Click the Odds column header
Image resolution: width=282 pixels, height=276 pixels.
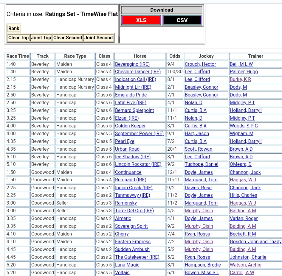point(175,56)
